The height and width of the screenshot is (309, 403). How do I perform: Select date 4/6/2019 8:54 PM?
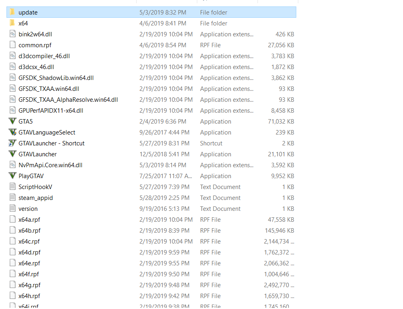tap(162, 45)
